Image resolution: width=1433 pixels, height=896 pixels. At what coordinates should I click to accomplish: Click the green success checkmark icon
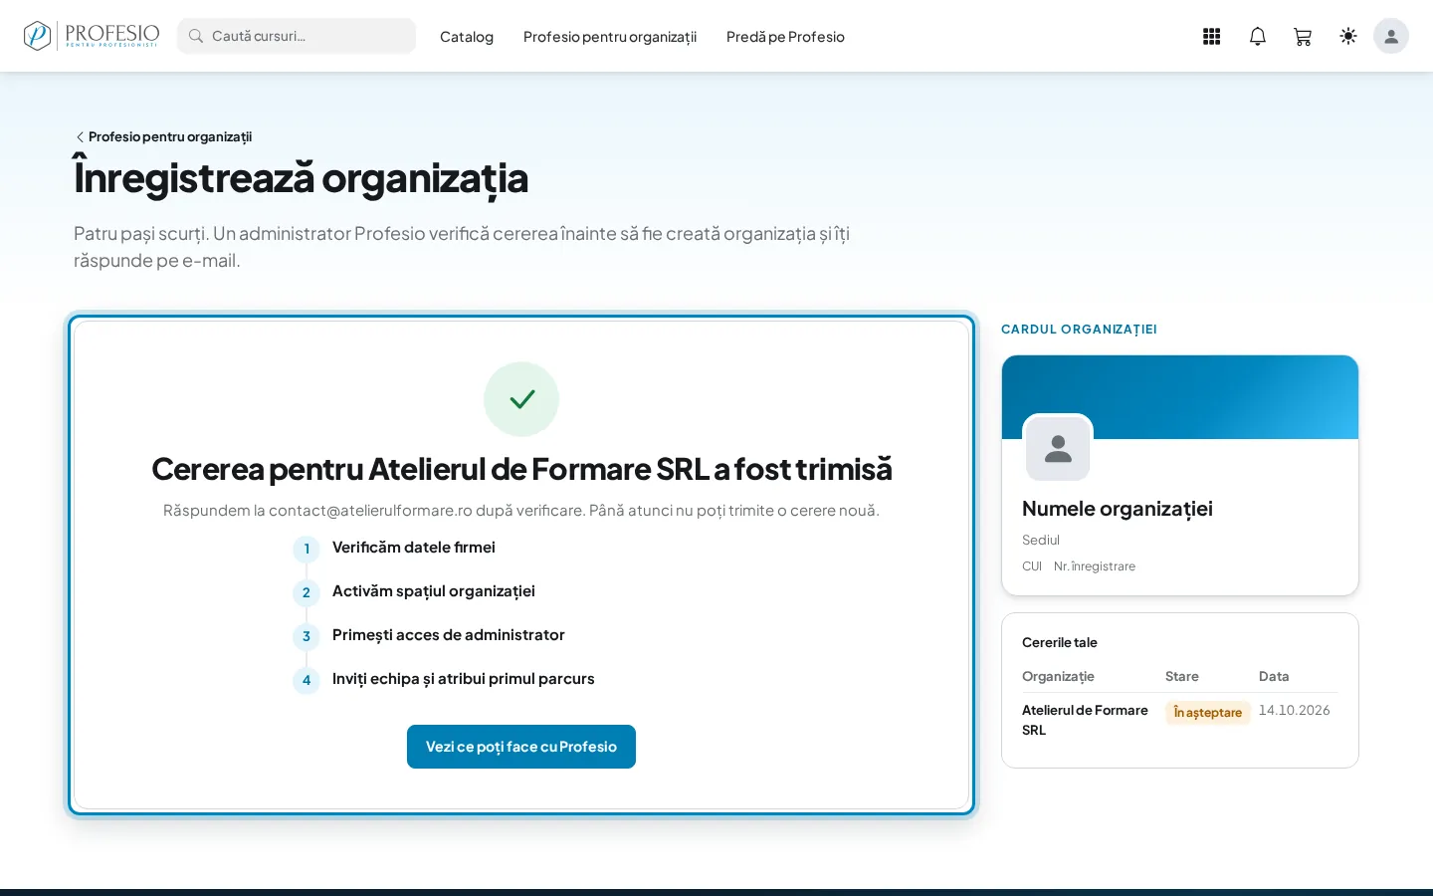tap(521, 399)
